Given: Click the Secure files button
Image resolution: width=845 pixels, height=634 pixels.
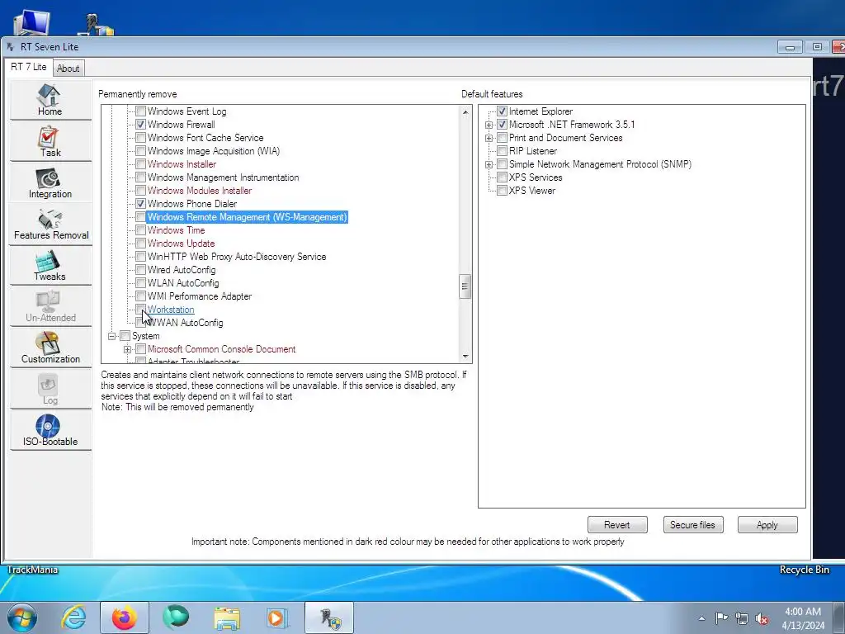Looking at the screenshot, I should click(692, 524).
